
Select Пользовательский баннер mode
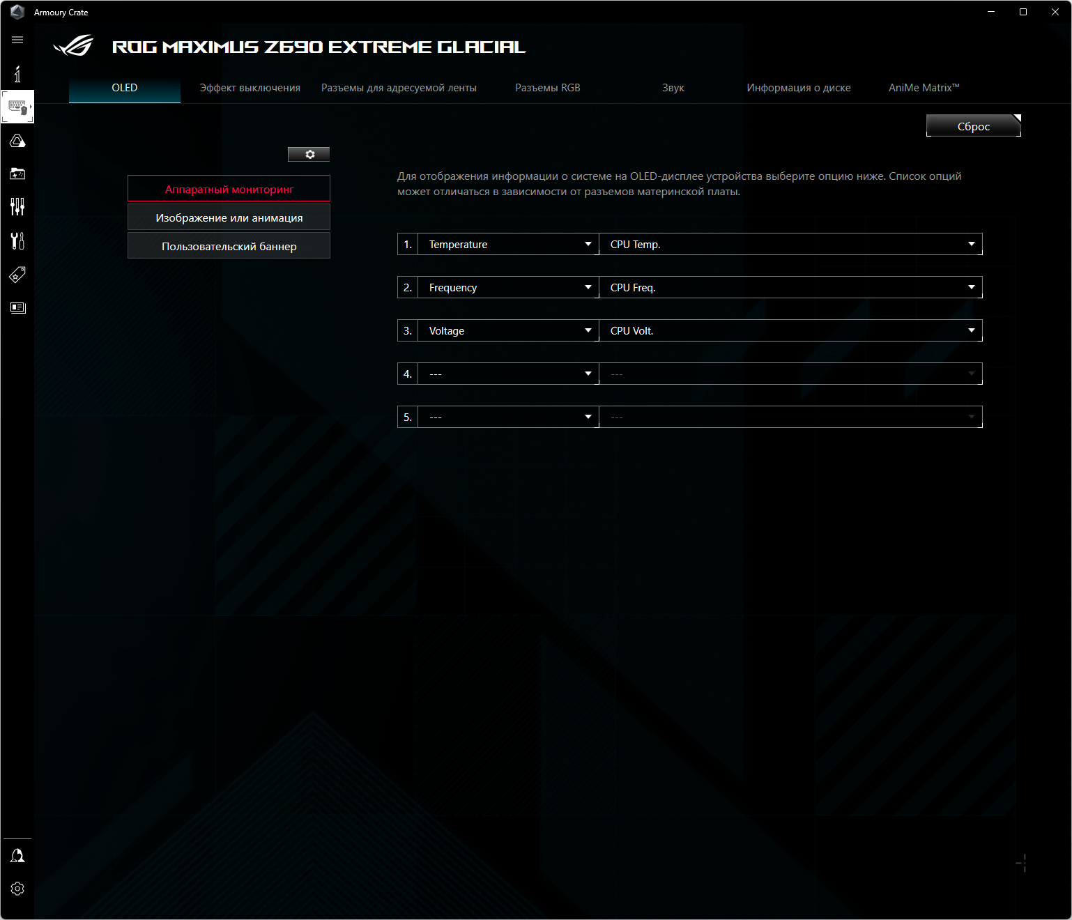pos(229,246)
